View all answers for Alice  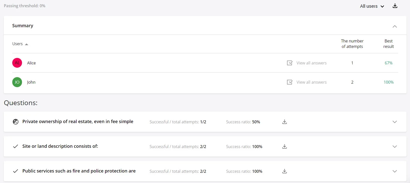(x=311, y=63)
